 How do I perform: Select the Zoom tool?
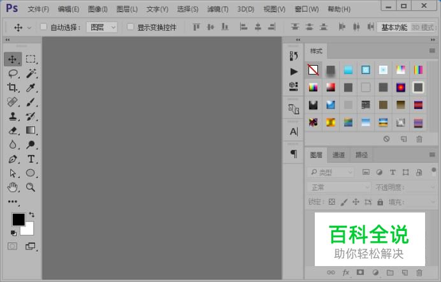click(x=31, y=187)
